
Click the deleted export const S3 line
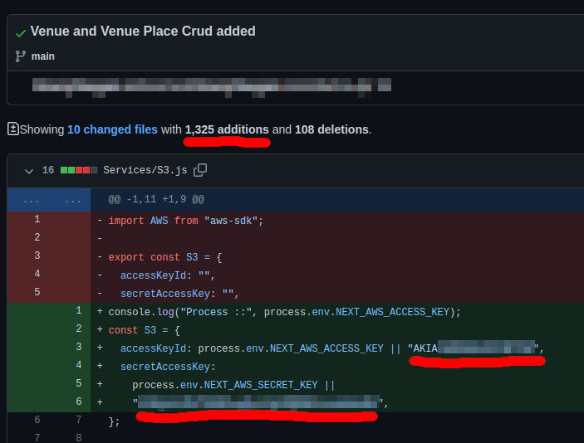(164, 256)
